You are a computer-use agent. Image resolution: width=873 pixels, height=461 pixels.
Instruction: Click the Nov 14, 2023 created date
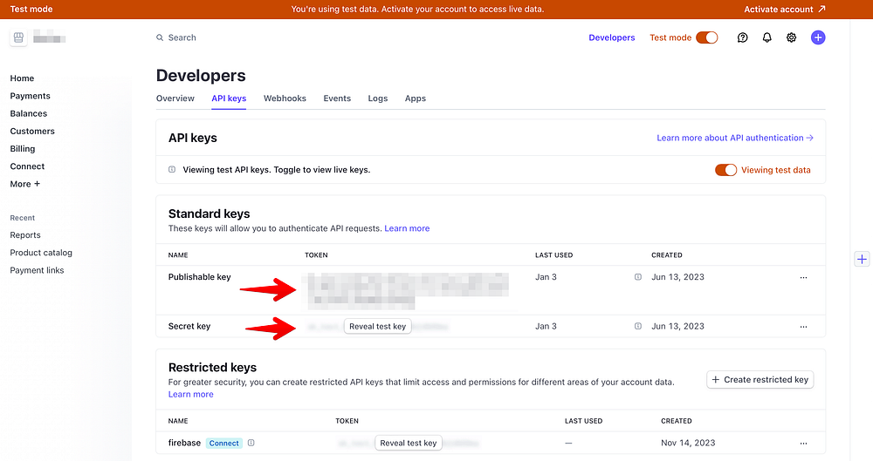[688, 443]
